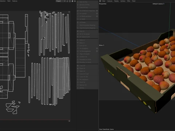175x131 pixels.
Task: Click the Remap command
Action: click(x=87, y=88)
